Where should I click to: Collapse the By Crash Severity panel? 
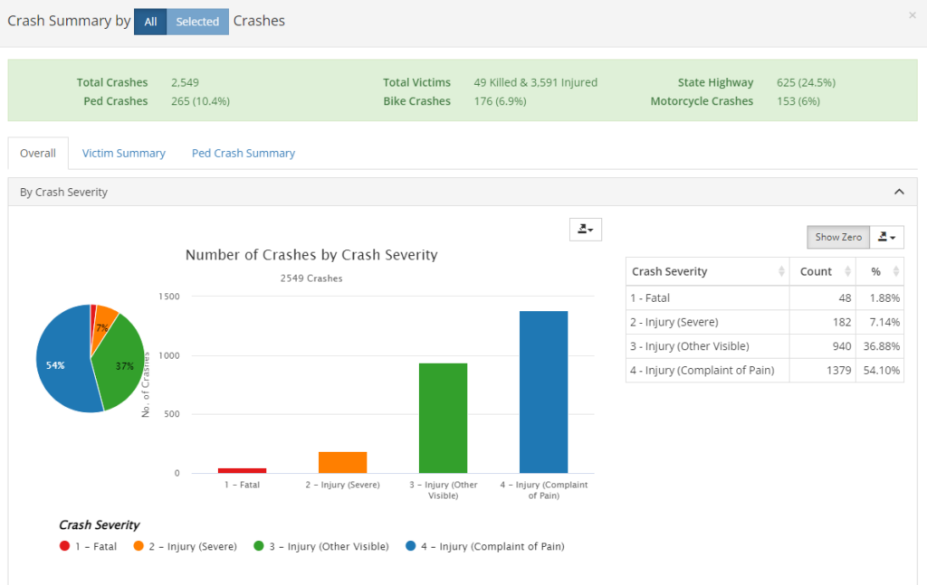899,192
